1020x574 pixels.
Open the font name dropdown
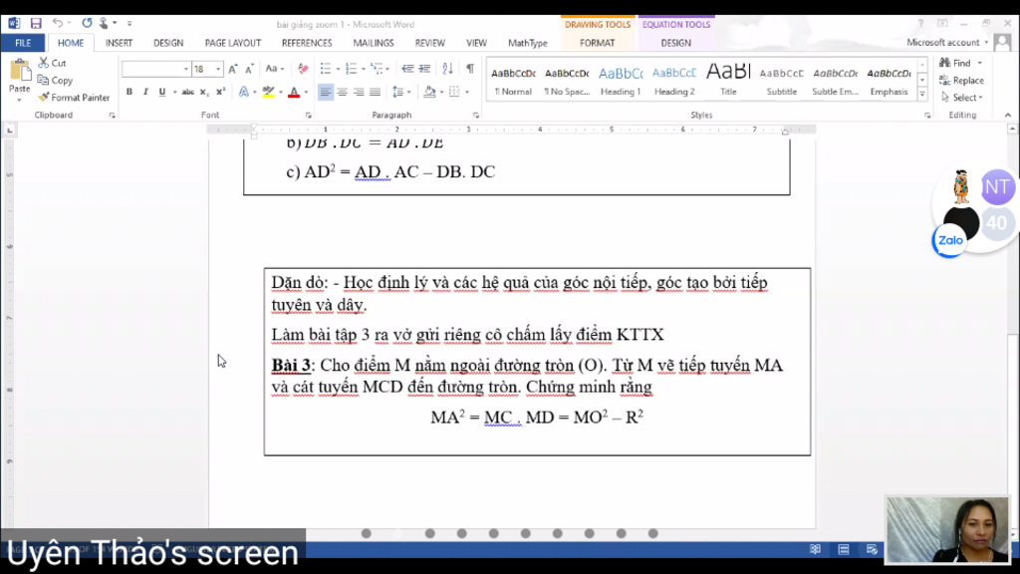tap(186, 69)
